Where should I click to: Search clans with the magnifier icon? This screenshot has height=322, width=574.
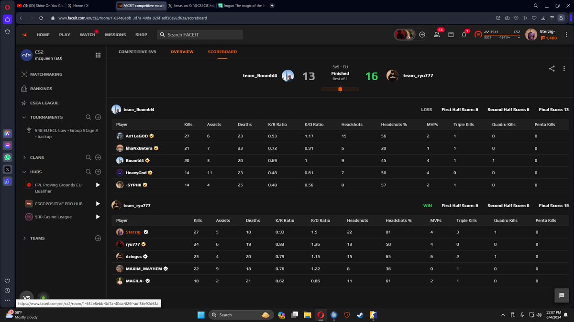[x=88, y=157]
